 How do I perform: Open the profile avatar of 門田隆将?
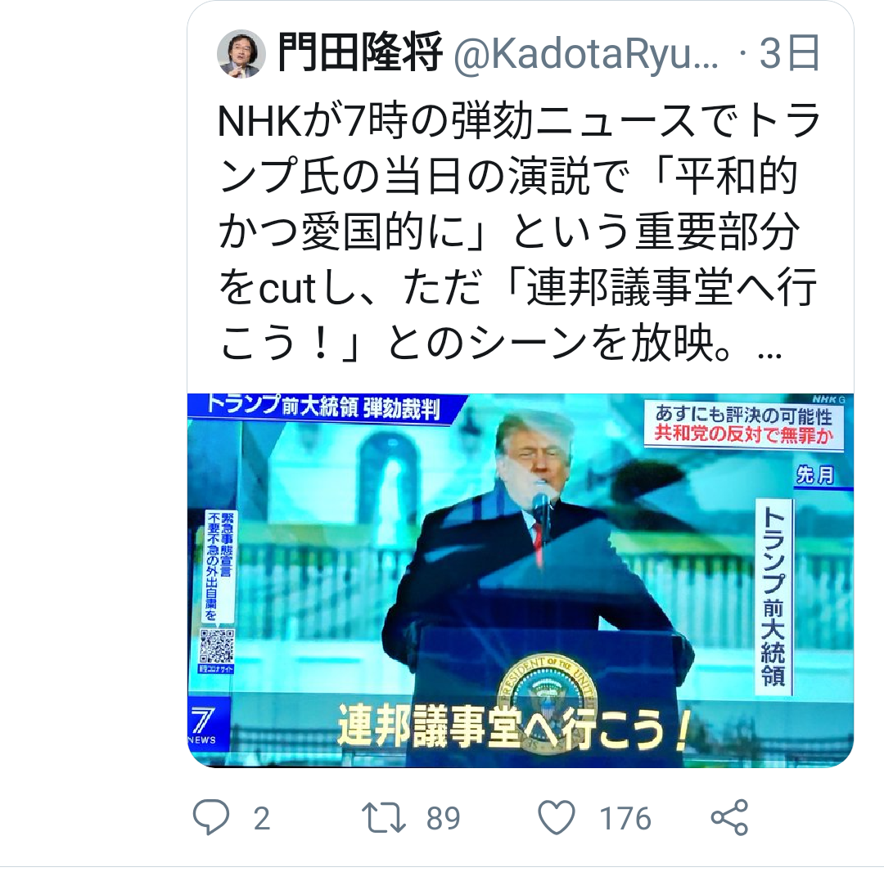coord(241,53)
